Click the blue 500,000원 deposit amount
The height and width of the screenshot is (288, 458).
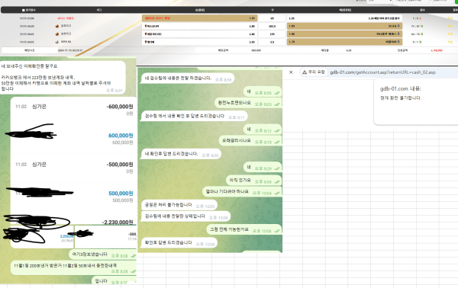121,194
